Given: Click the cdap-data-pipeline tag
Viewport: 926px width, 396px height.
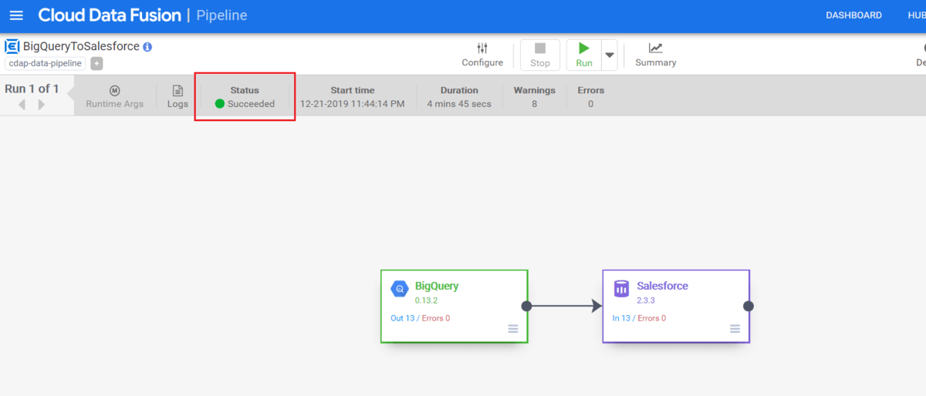Looking at the screenshot, I should click(x=45, y=64).
